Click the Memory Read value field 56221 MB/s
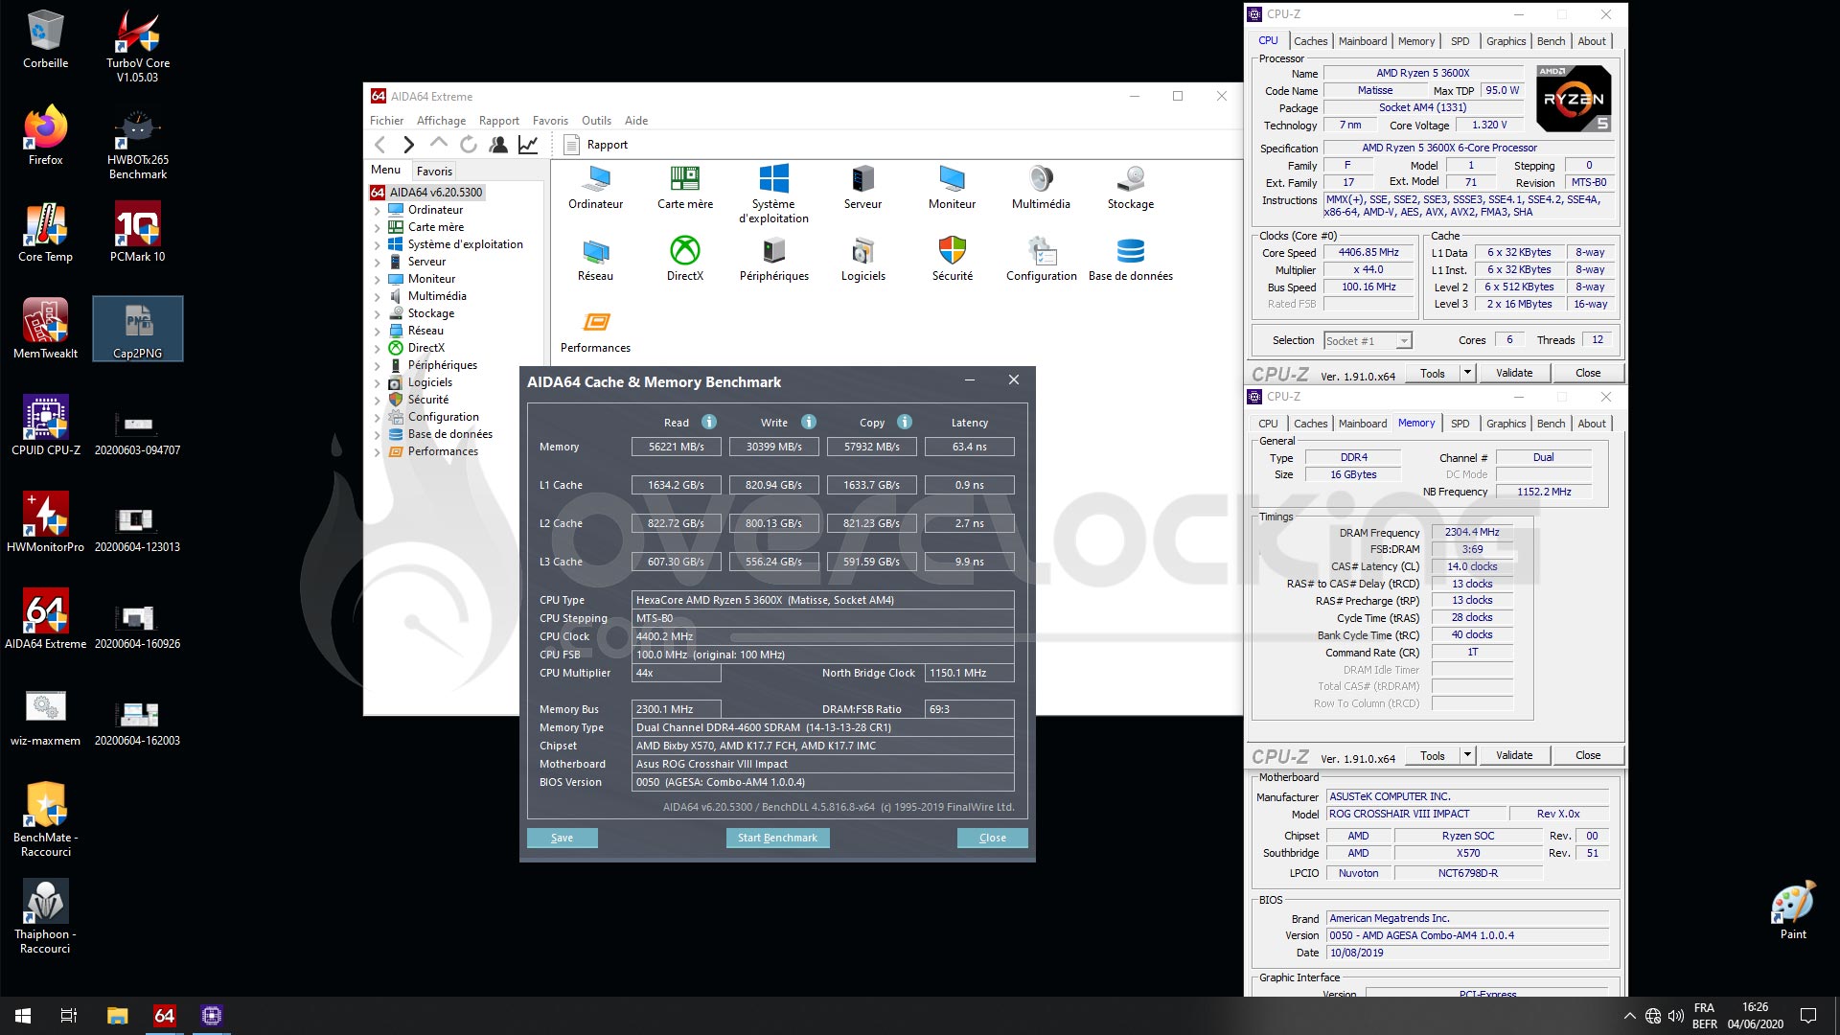Image resolution: width=1840 pixels, height=1035 pixels. click(676, 447)
